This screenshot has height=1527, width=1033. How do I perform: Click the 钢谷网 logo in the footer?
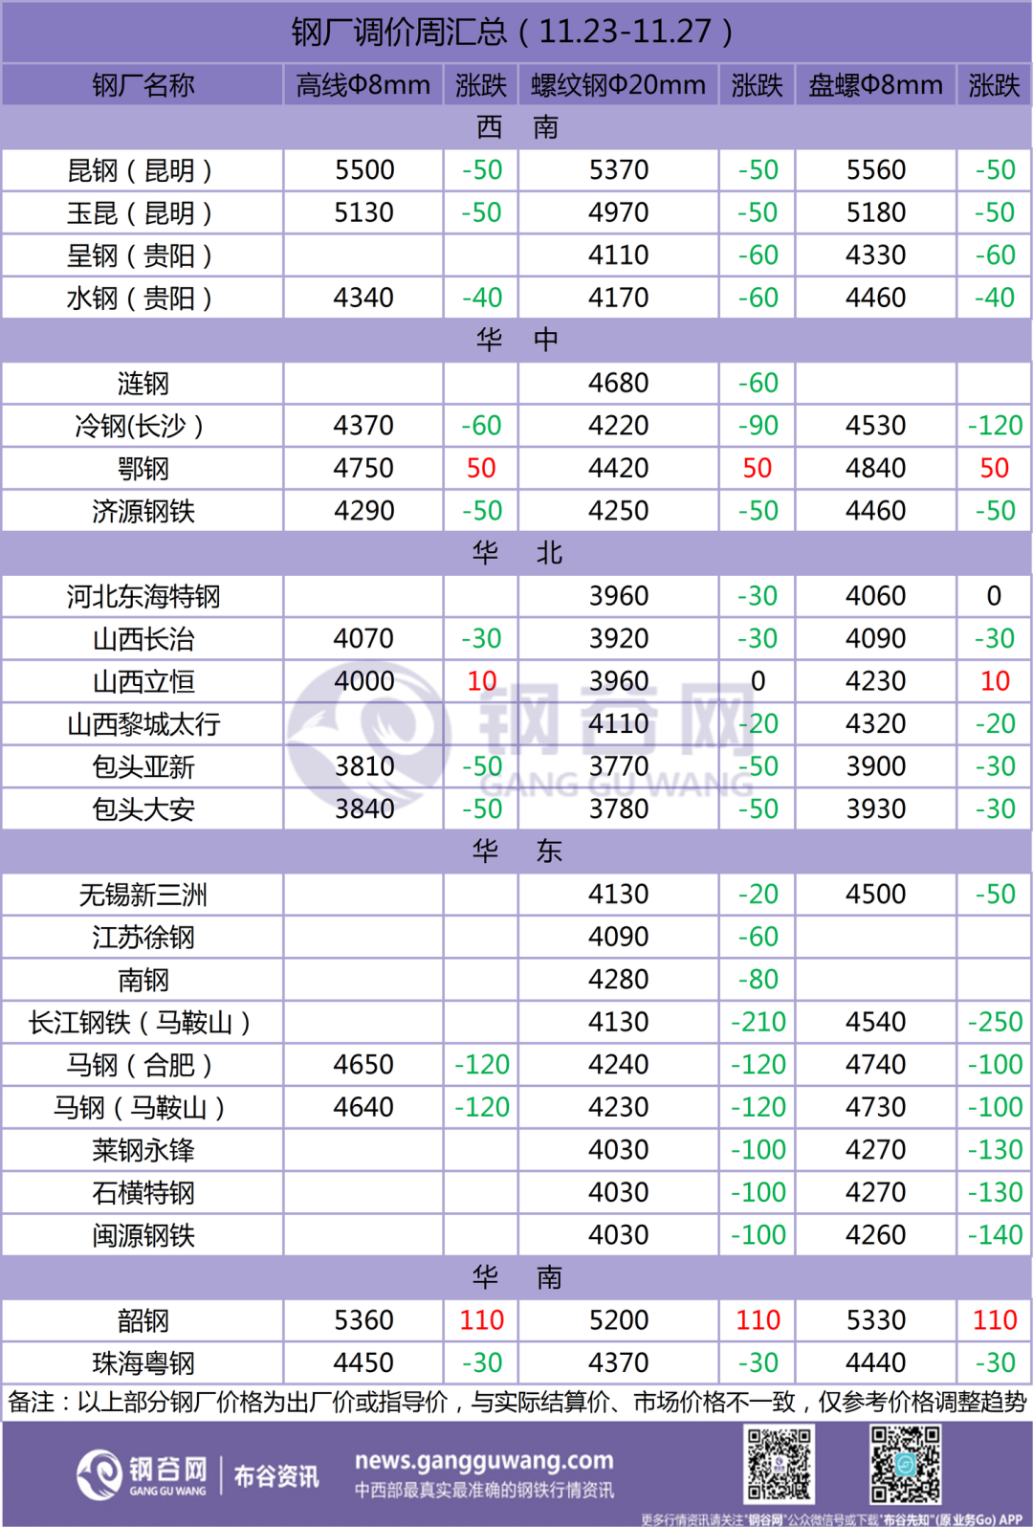coord(142,1474)
